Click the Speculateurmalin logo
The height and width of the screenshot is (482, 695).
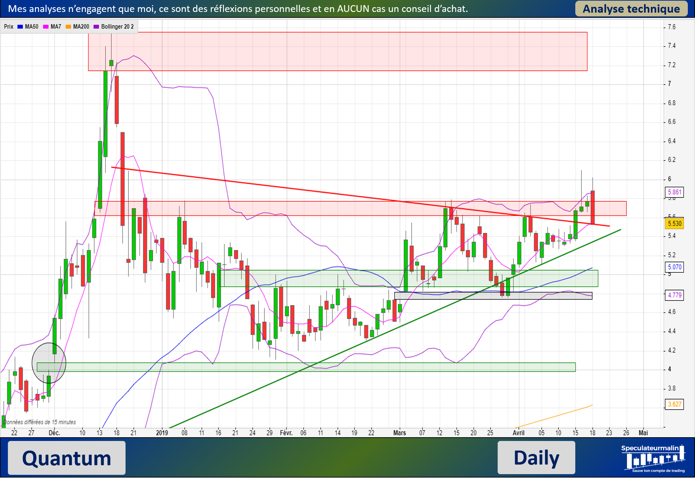pos(654,458)
